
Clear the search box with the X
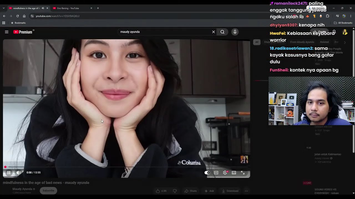214,32
